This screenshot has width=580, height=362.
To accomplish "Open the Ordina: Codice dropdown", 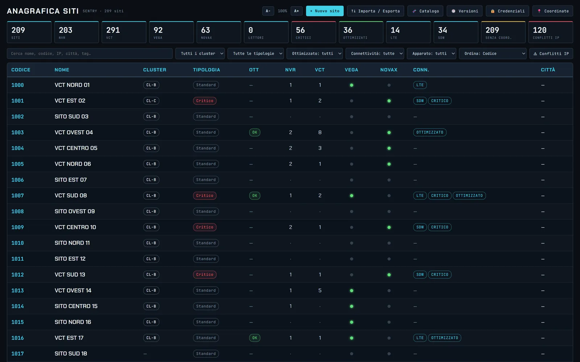I will pos(493,54).
